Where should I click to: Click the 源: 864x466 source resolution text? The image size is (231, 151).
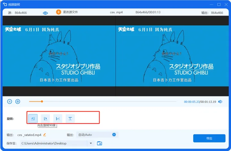(x=17, y=13)
